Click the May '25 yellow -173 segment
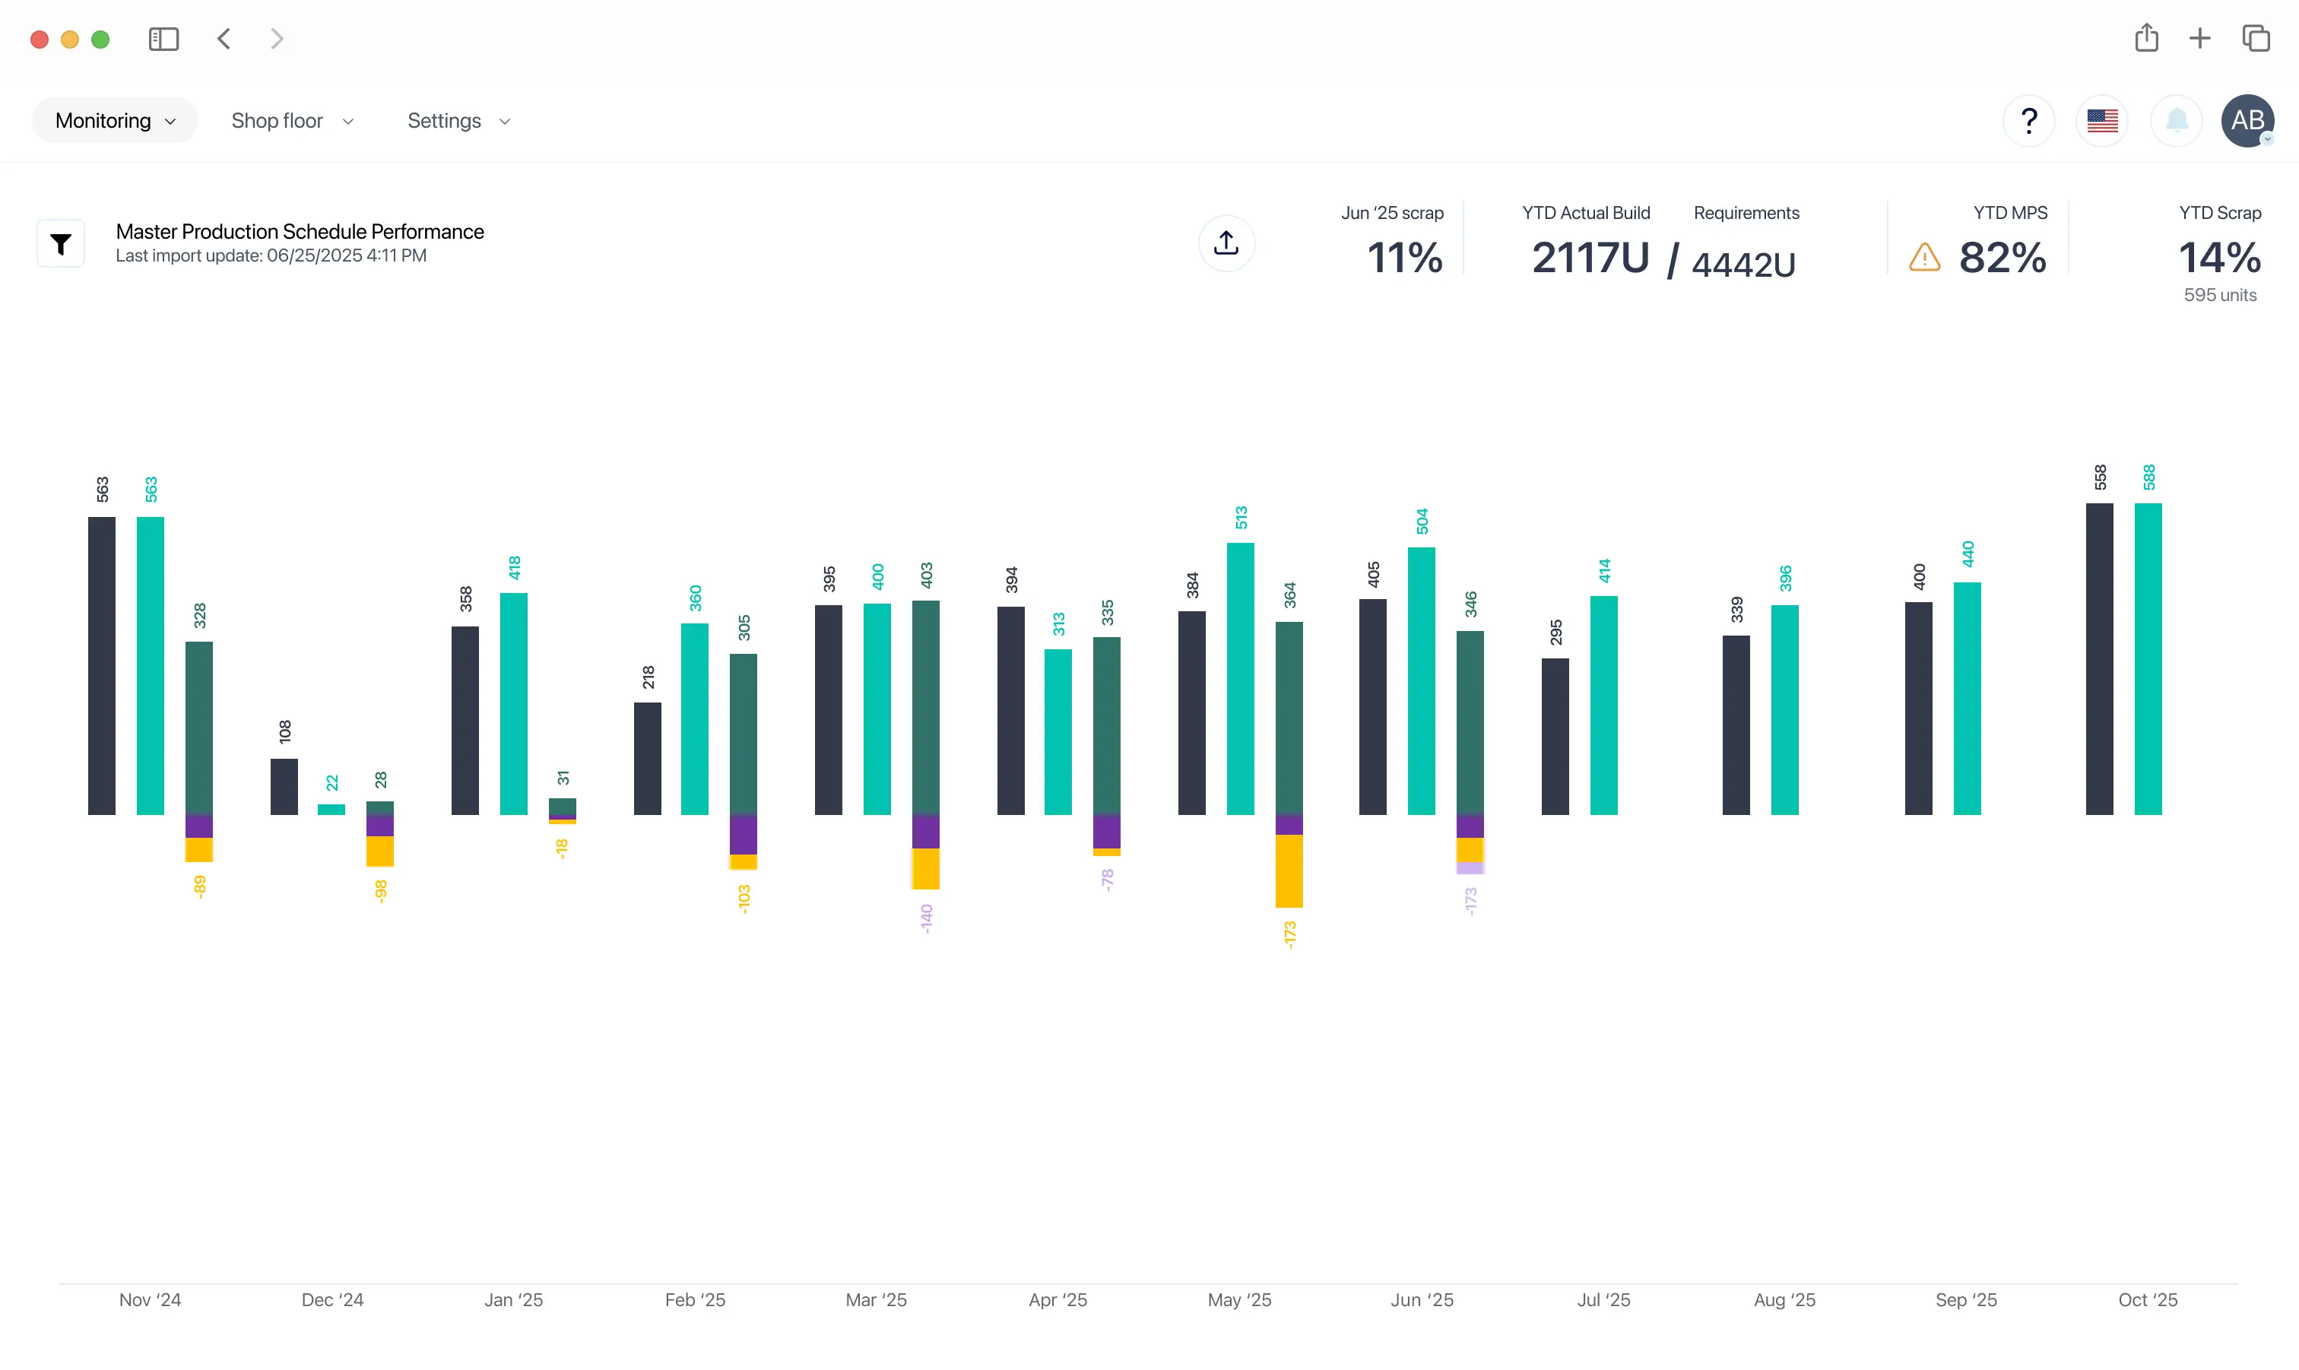2299x1370 pixels. (1289, 871)
